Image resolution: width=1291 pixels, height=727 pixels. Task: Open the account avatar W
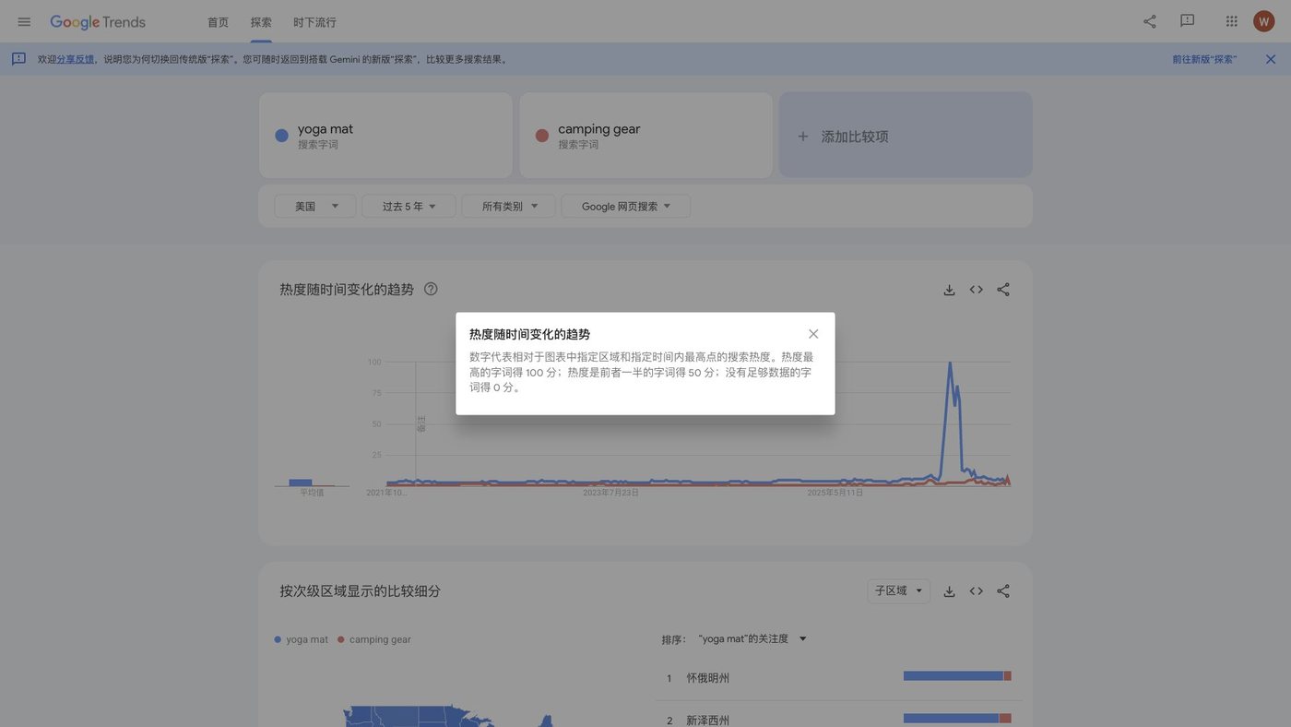click(x=1264, y=21)
